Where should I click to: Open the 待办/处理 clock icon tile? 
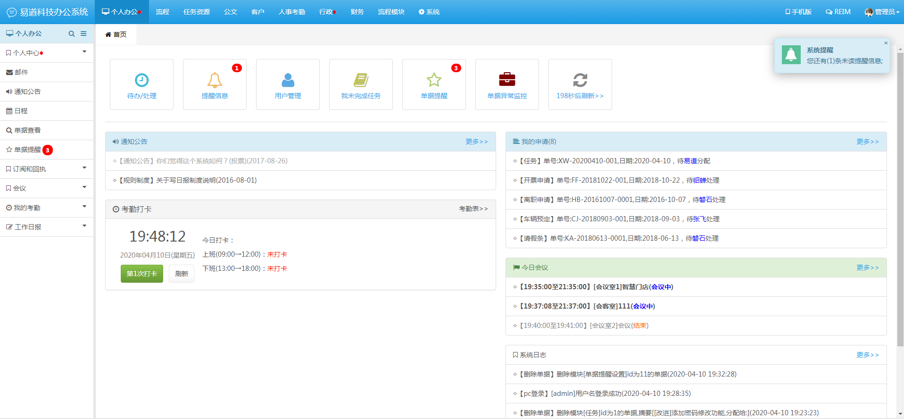pos(141,80)
